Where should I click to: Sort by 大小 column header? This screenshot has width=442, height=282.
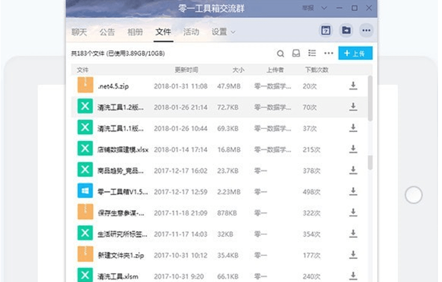pos(238,70)
